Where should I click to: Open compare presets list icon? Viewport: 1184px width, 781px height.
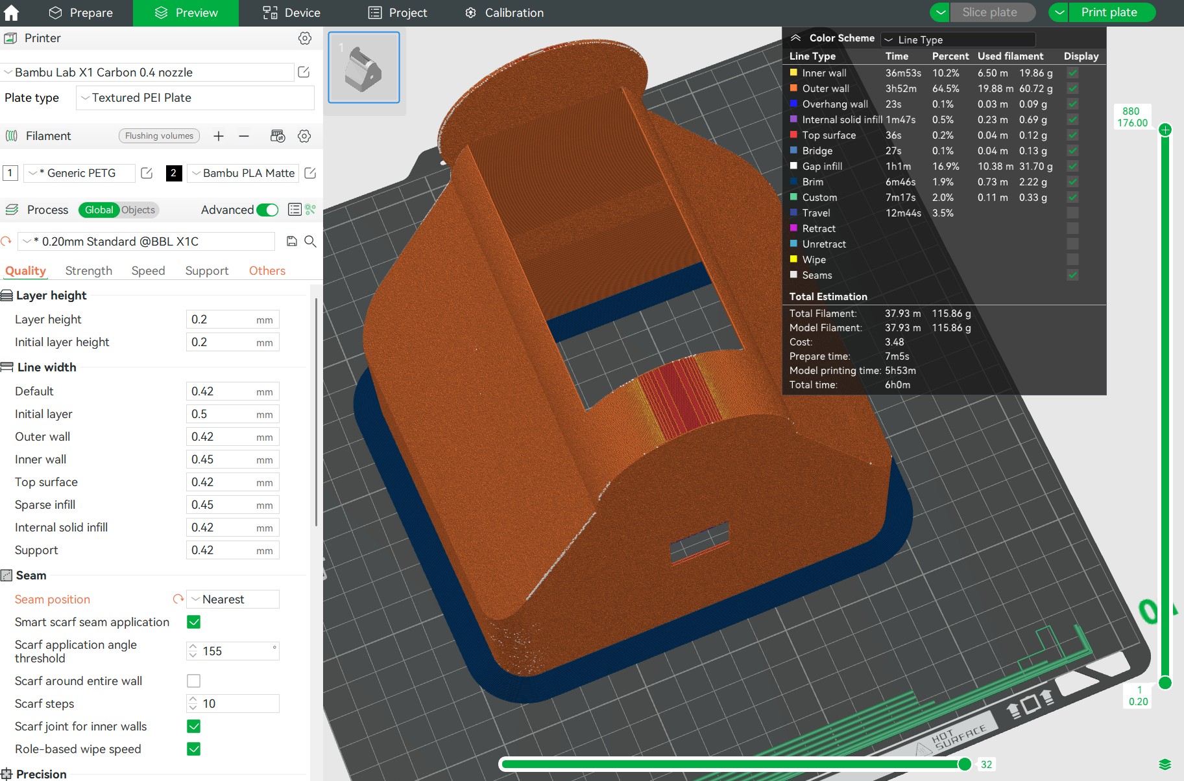(x=295, y=209)
